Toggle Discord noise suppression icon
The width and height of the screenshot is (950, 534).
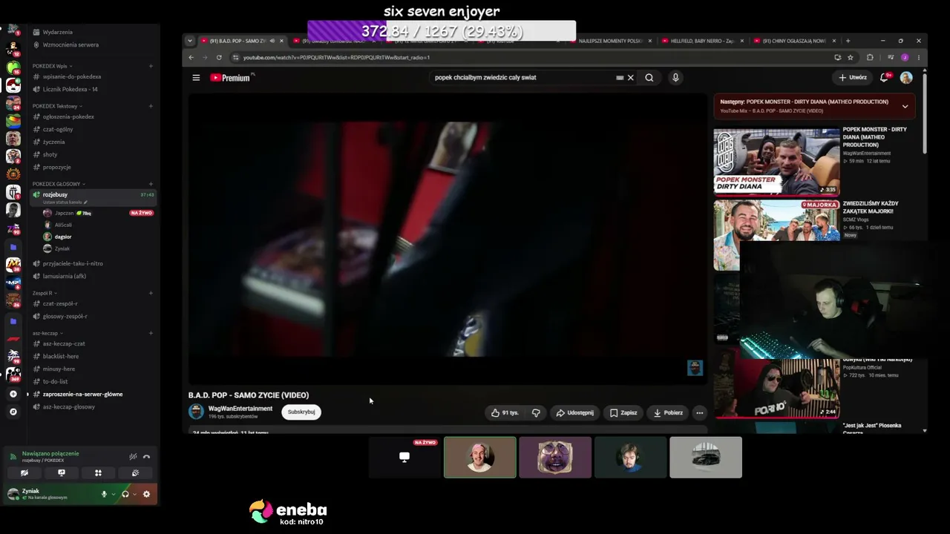(x=133, y=457)
